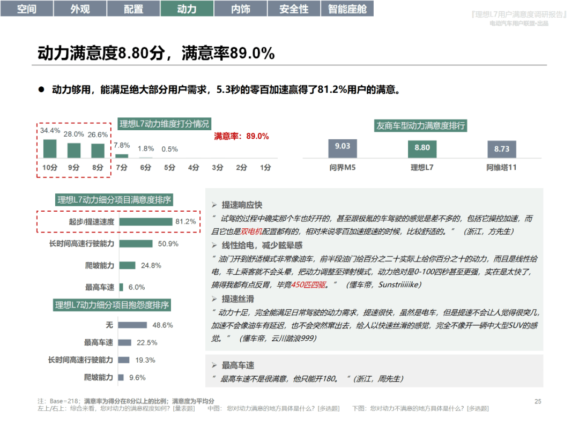Click the footnote starting with 注：Base=218

click(126, 401)
